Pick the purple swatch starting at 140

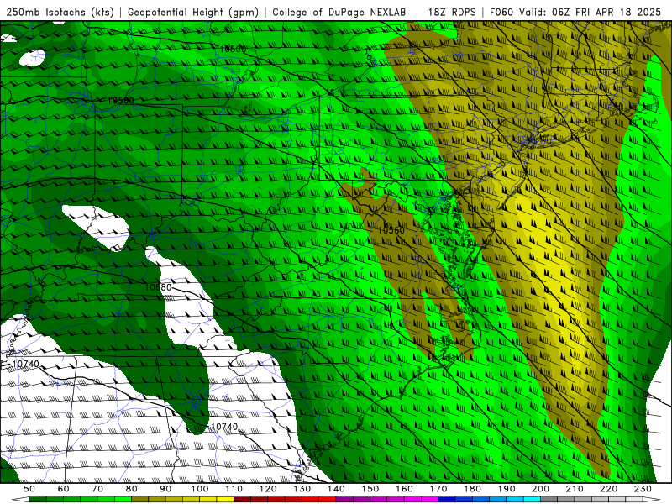click(x=344, y=499)
